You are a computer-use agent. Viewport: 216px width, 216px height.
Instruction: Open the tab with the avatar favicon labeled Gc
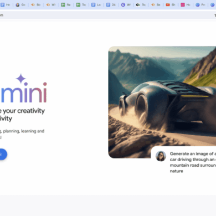(x=20, y=5)
